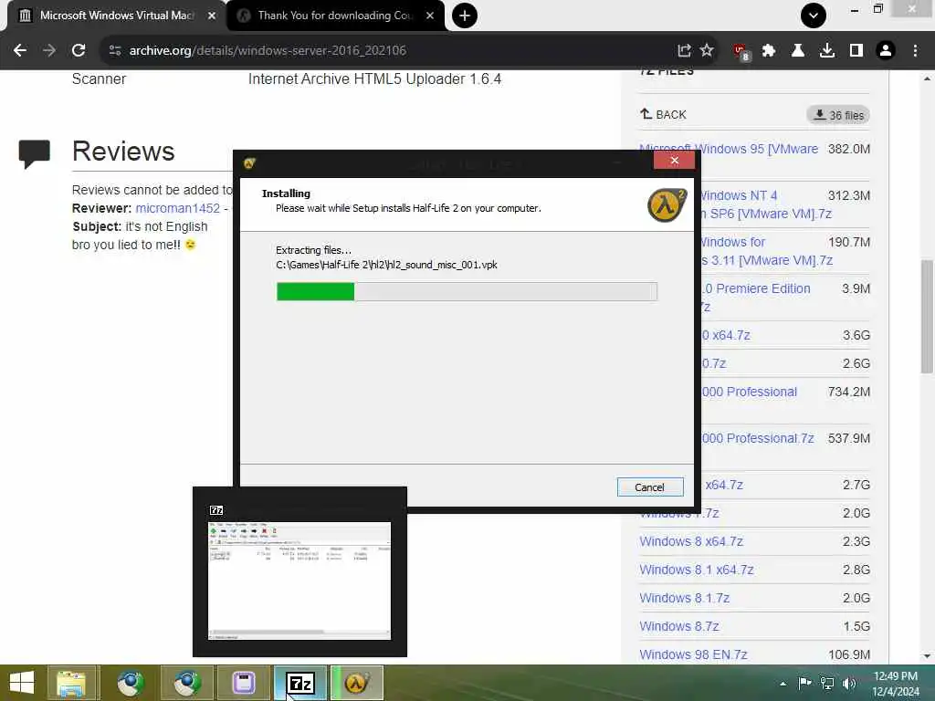Click BACK in the 7z files list

pos(663,114)
